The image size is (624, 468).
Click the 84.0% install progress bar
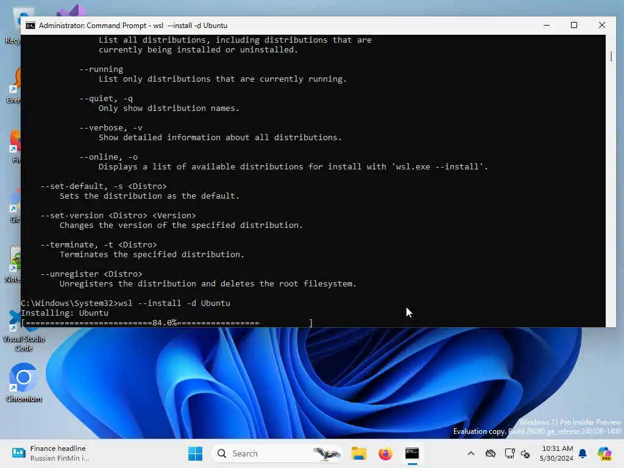[167, 323]
